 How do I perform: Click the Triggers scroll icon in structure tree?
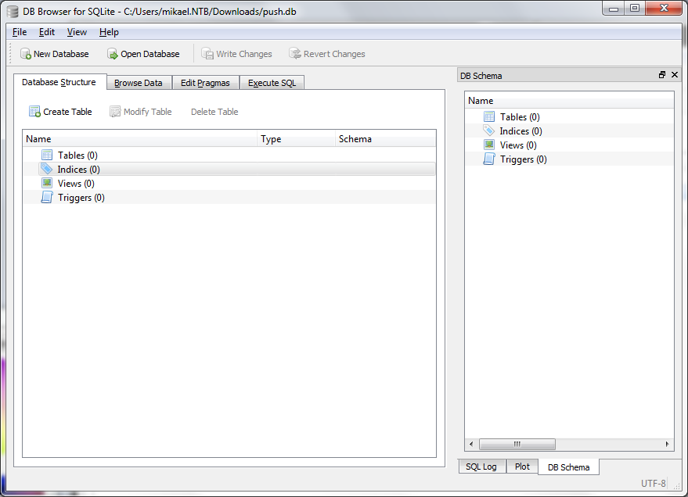coord(47,198)
